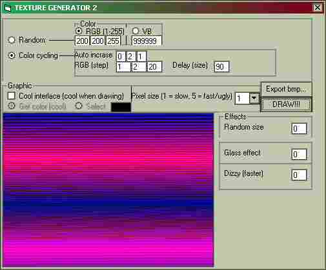
Task: Click the generated texture preview
Action: [x=108, y=190]
